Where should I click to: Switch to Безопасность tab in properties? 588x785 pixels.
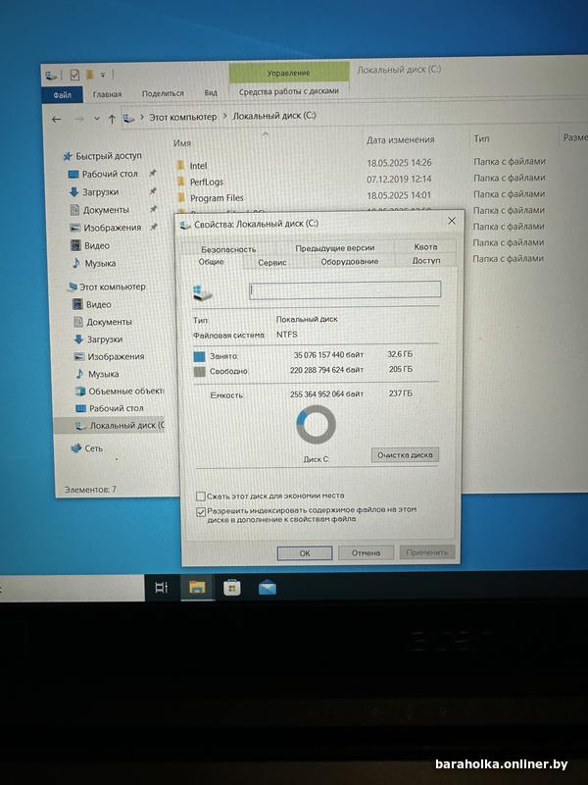(228, 249)
